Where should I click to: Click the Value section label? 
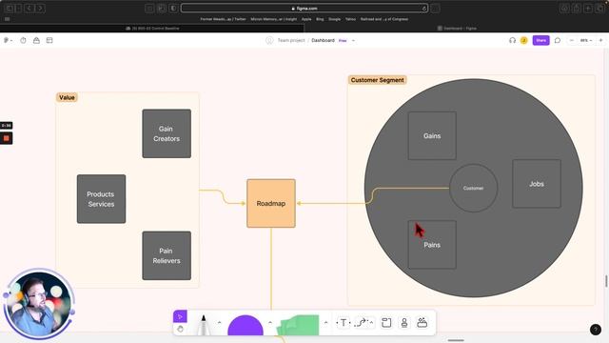click(x=67, y=97)
